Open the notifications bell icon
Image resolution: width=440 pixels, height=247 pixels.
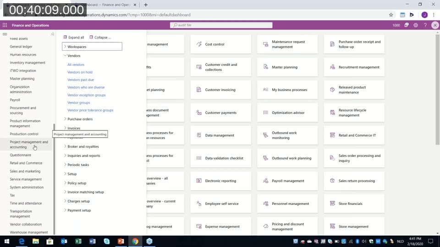click(407, 25)
